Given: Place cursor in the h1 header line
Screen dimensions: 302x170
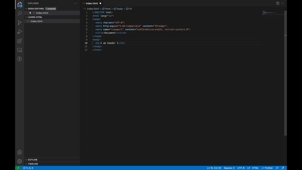Looking at the screenshot, I should click(x=110, y=43).
